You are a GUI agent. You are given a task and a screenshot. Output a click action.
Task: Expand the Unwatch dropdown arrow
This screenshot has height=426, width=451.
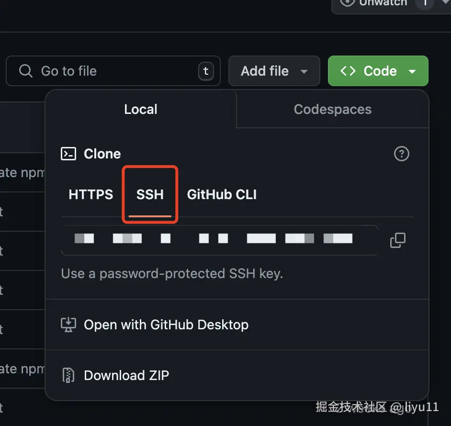445,2
